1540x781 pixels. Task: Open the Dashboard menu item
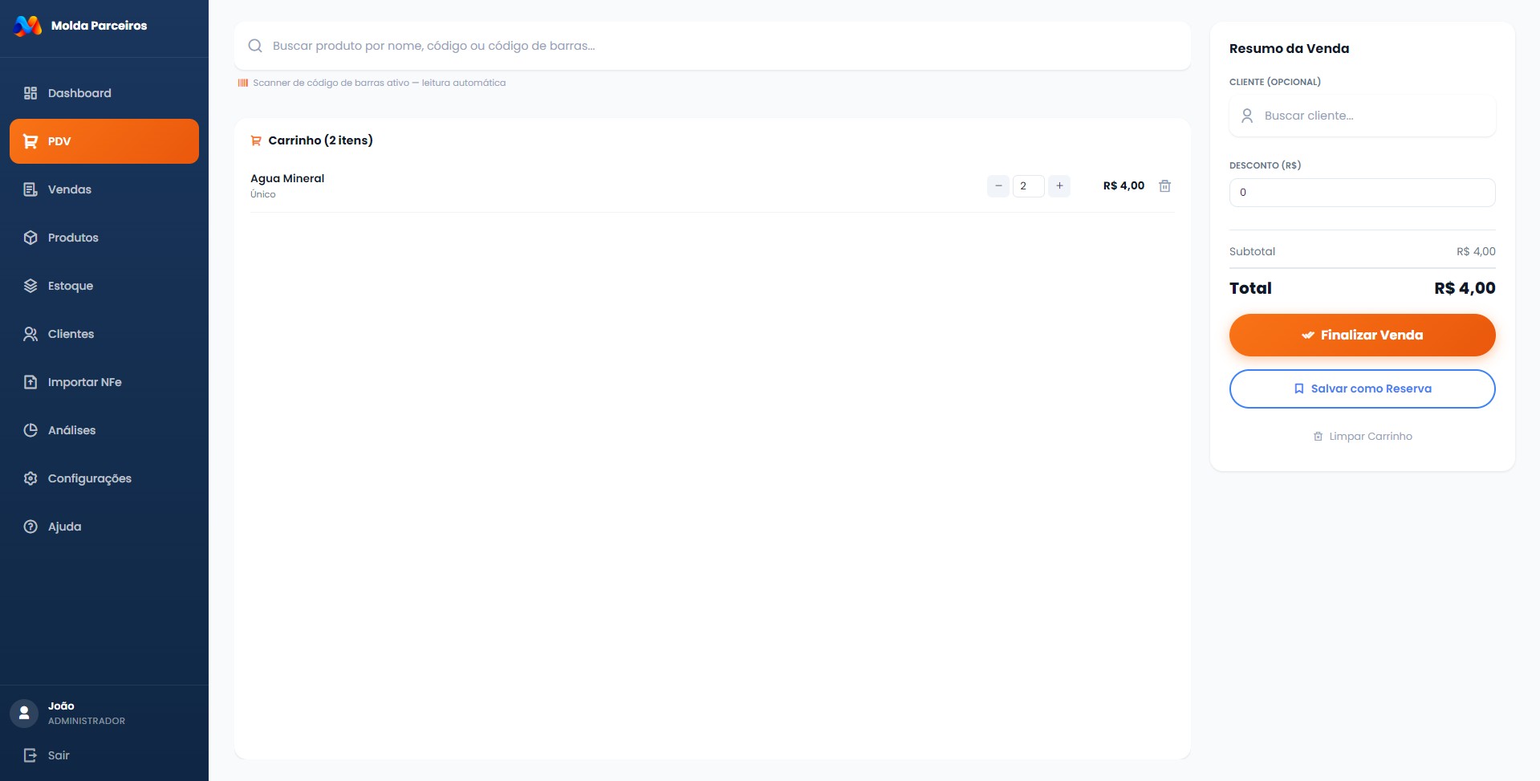coord(79,93)
